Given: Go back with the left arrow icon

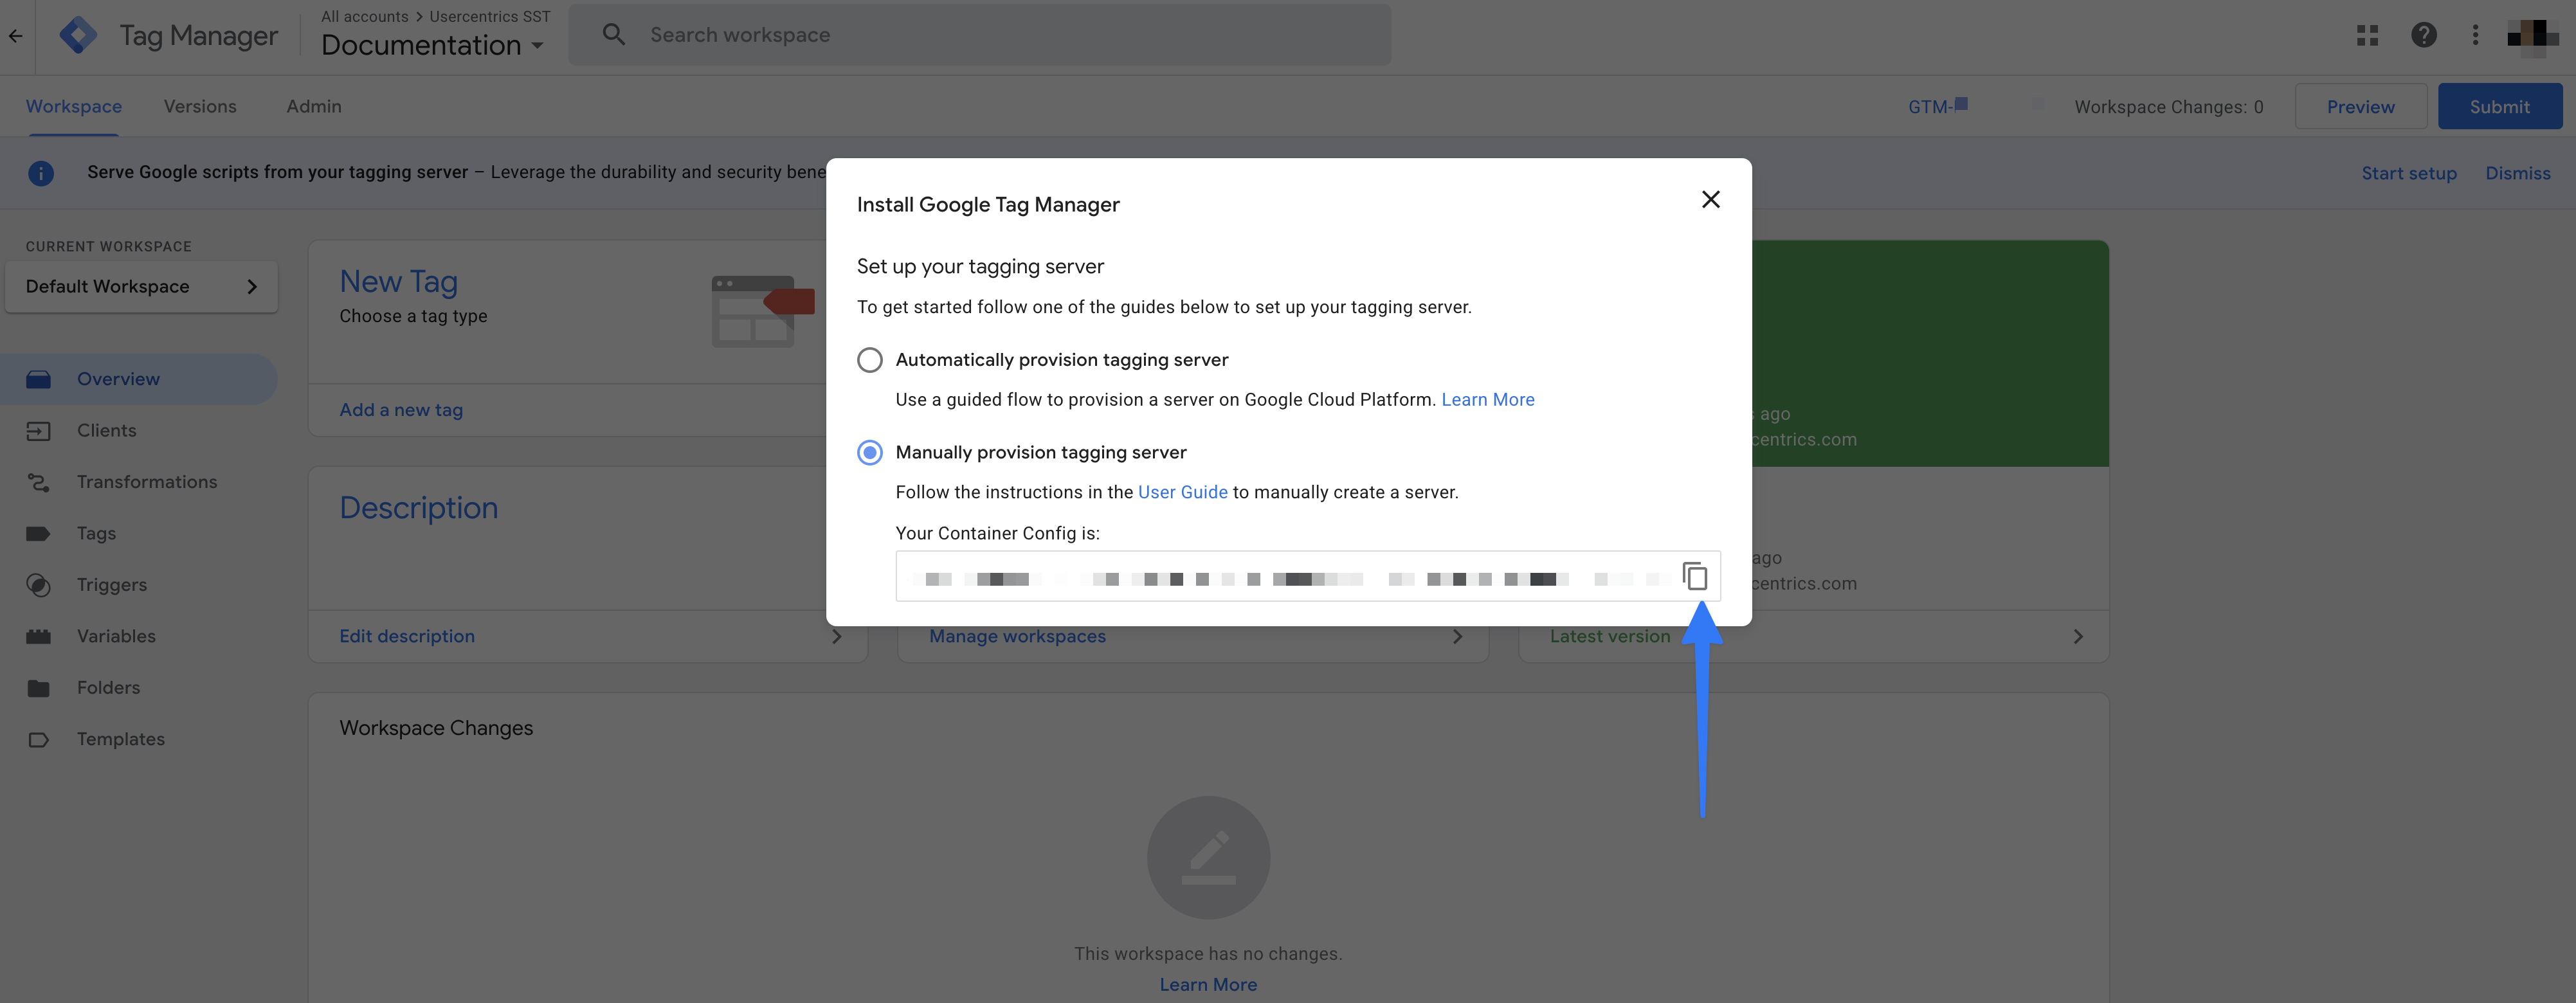Looking at the screenshot, I should tap(15, 36).
